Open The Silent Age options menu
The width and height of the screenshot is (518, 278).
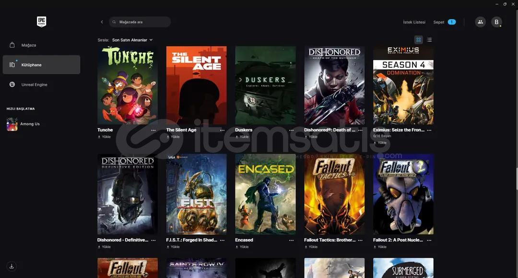tap(223, 130)
